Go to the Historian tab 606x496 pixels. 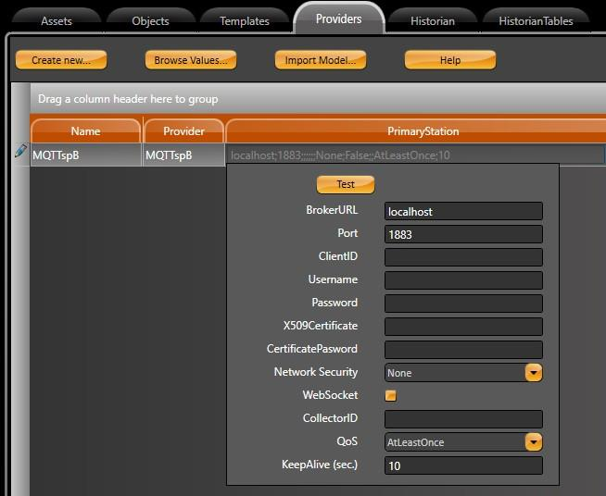tap(433, 20)
